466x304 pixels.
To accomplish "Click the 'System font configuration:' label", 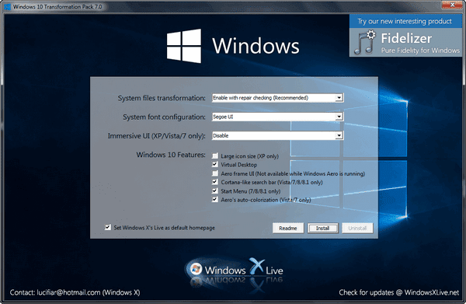I will point(165,117).
